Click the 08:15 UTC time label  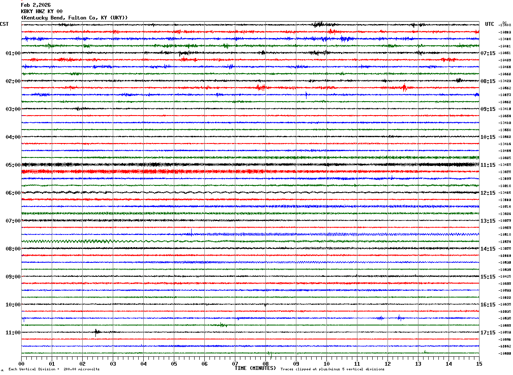(488, 81)
